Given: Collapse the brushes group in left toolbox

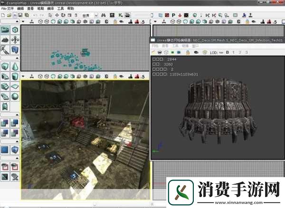Looking at the screenshot, I should [17, 58].
